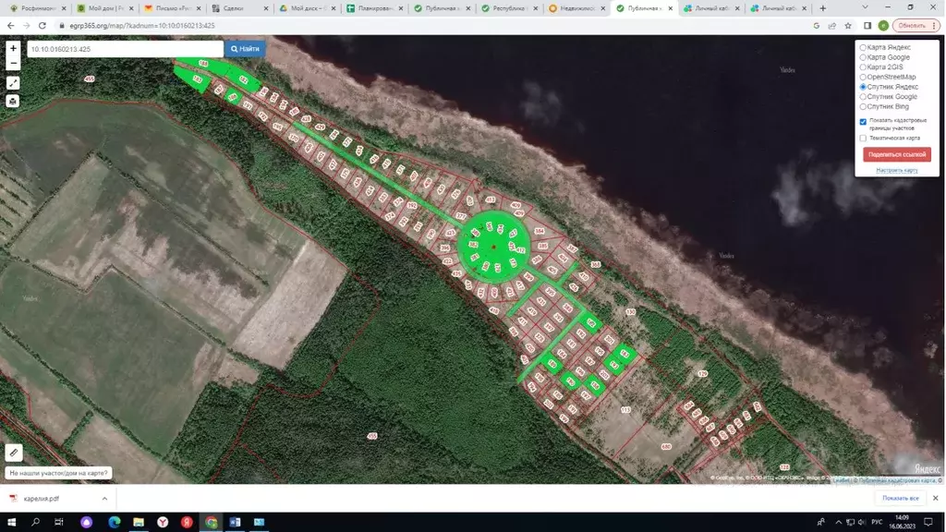The height and width of the screenshot is (532, 946).
Task: Print the map using printer icon
Action: point(13,102)
